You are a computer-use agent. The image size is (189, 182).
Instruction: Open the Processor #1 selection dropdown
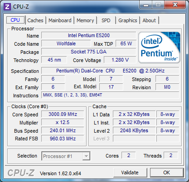pos(66,156)
